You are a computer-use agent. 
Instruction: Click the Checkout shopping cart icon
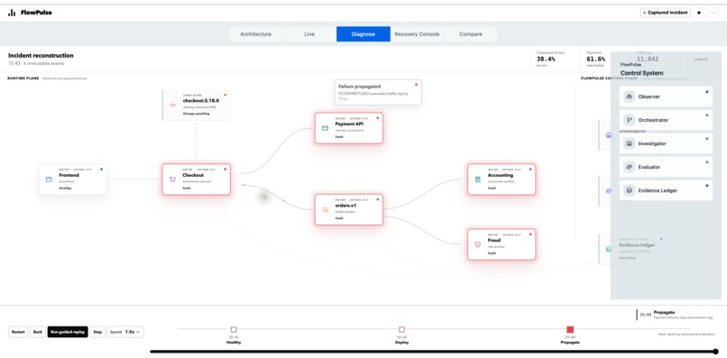coord(172,179)
